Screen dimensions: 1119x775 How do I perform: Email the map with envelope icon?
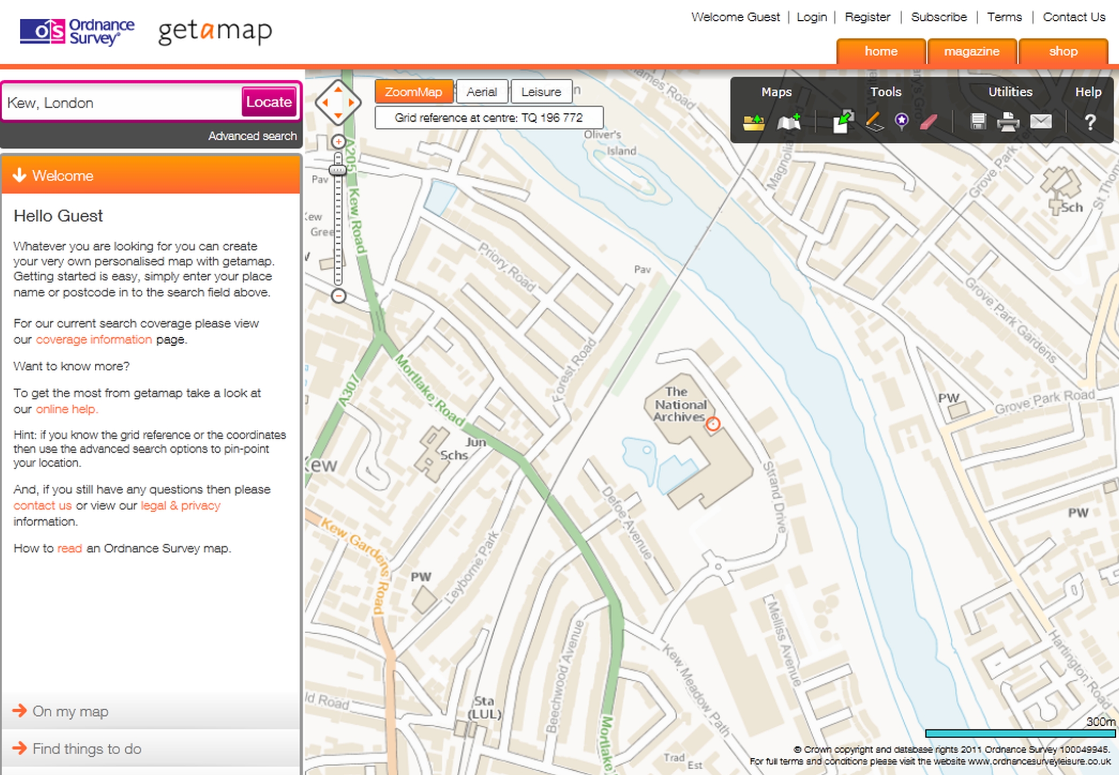pyautogui.click(x=1041, y=122)
